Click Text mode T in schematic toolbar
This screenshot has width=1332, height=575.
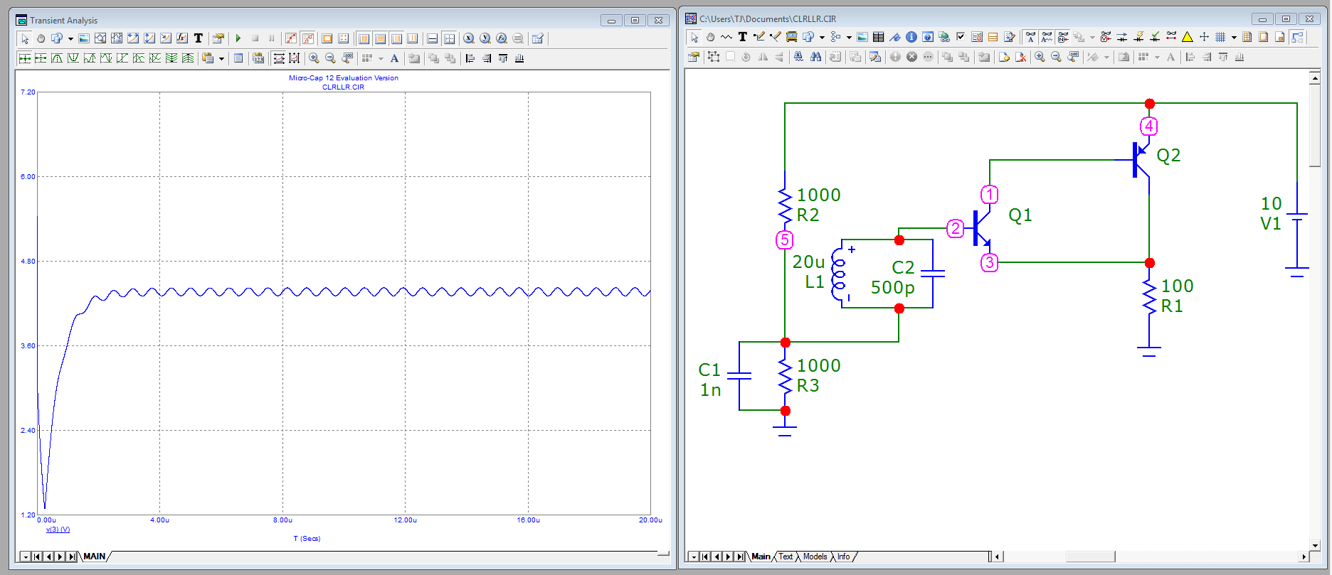tap(743, 37)
